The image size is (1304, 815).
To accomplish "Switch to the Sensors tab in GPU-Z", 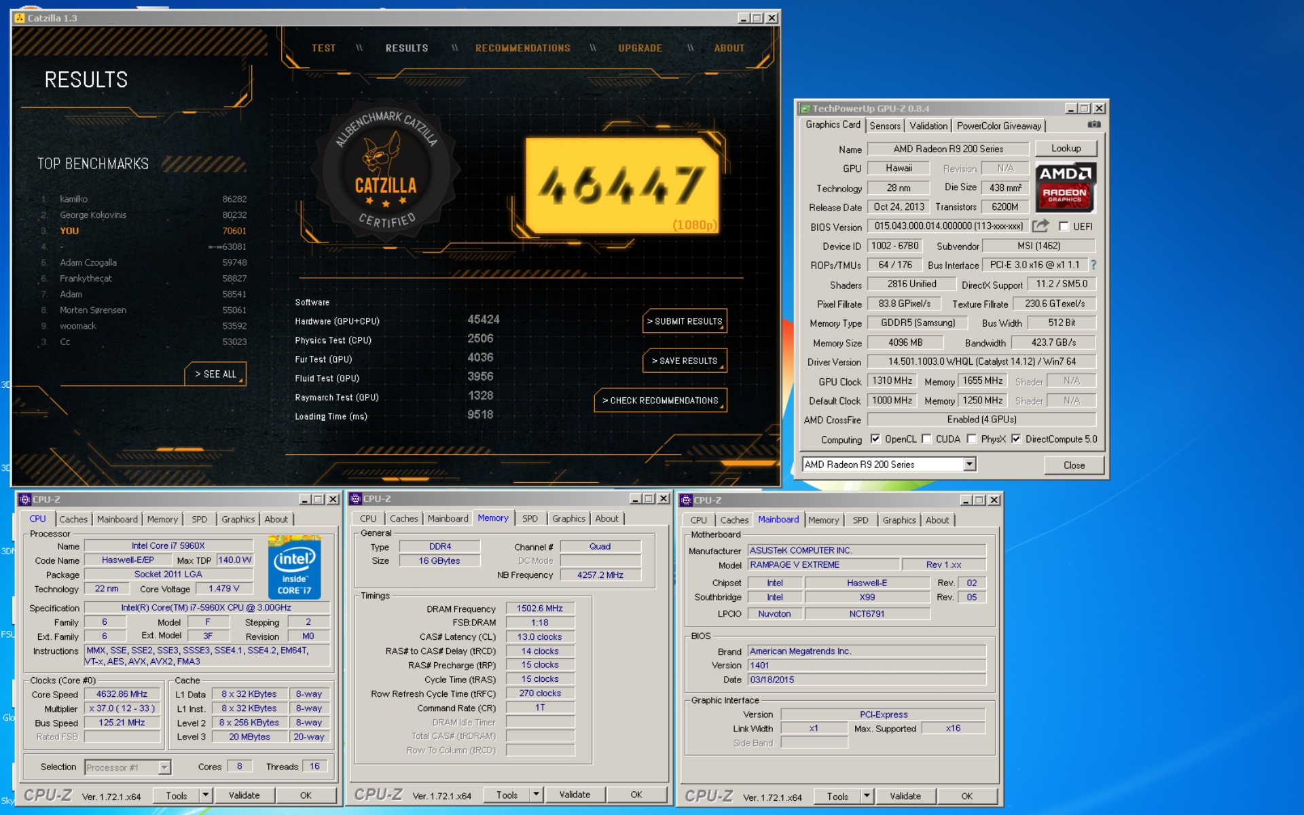I will tap(884, 126).
